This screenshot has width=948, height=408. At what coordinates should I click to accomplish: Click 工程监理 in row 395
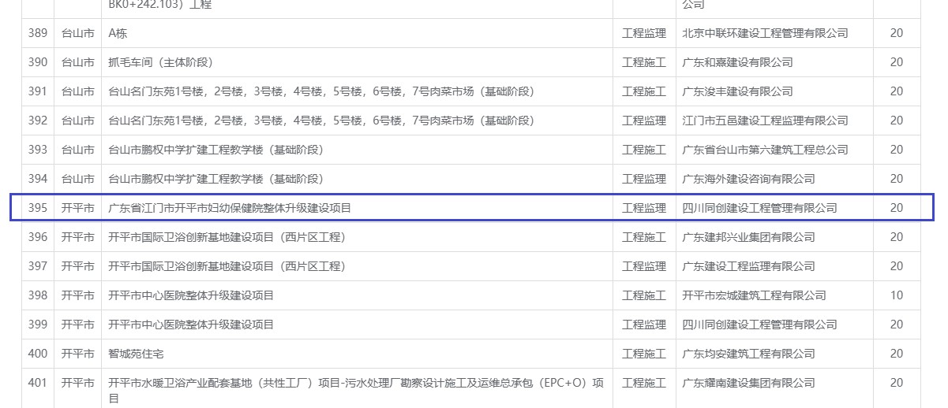click(644, 208)
